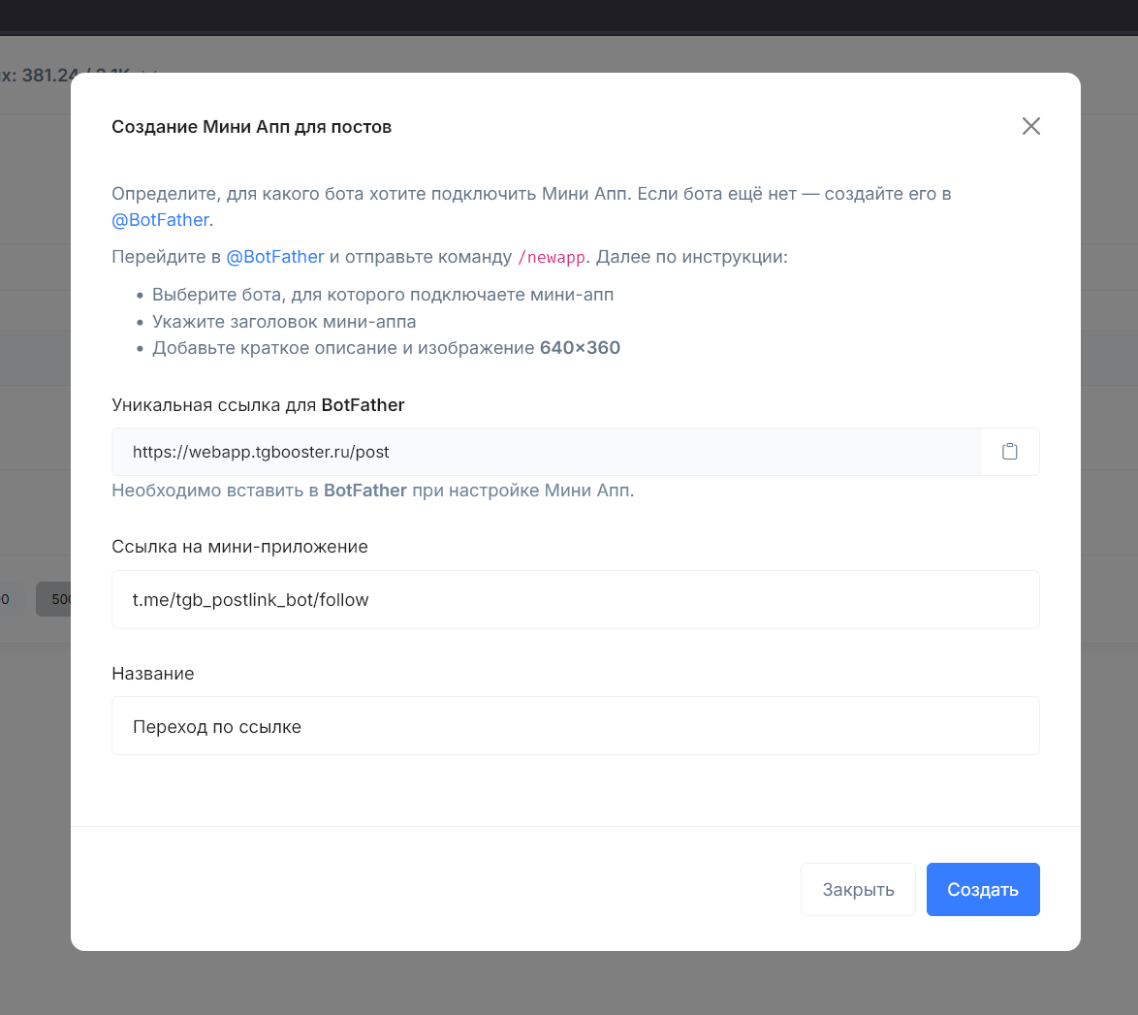Click the bullet "Укажите заголовок мини-аппа"
Viewport: 1138px width, 1015px height.
[284, 322]
